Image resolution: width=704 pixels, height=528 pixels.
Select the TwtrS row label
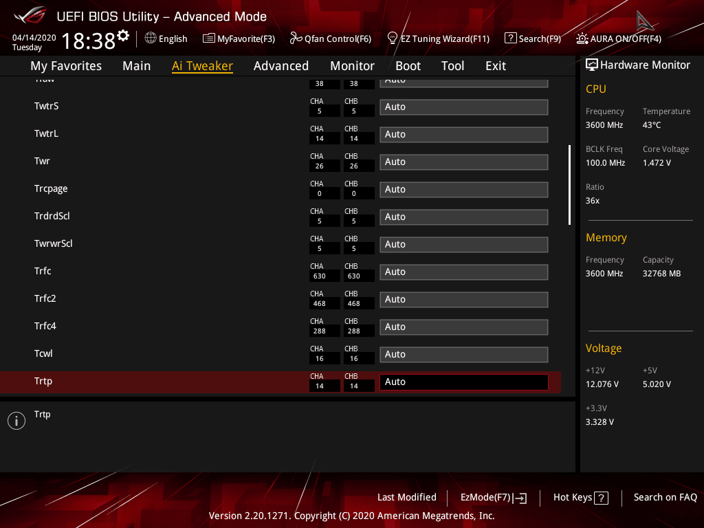click(x=46, y=106)
